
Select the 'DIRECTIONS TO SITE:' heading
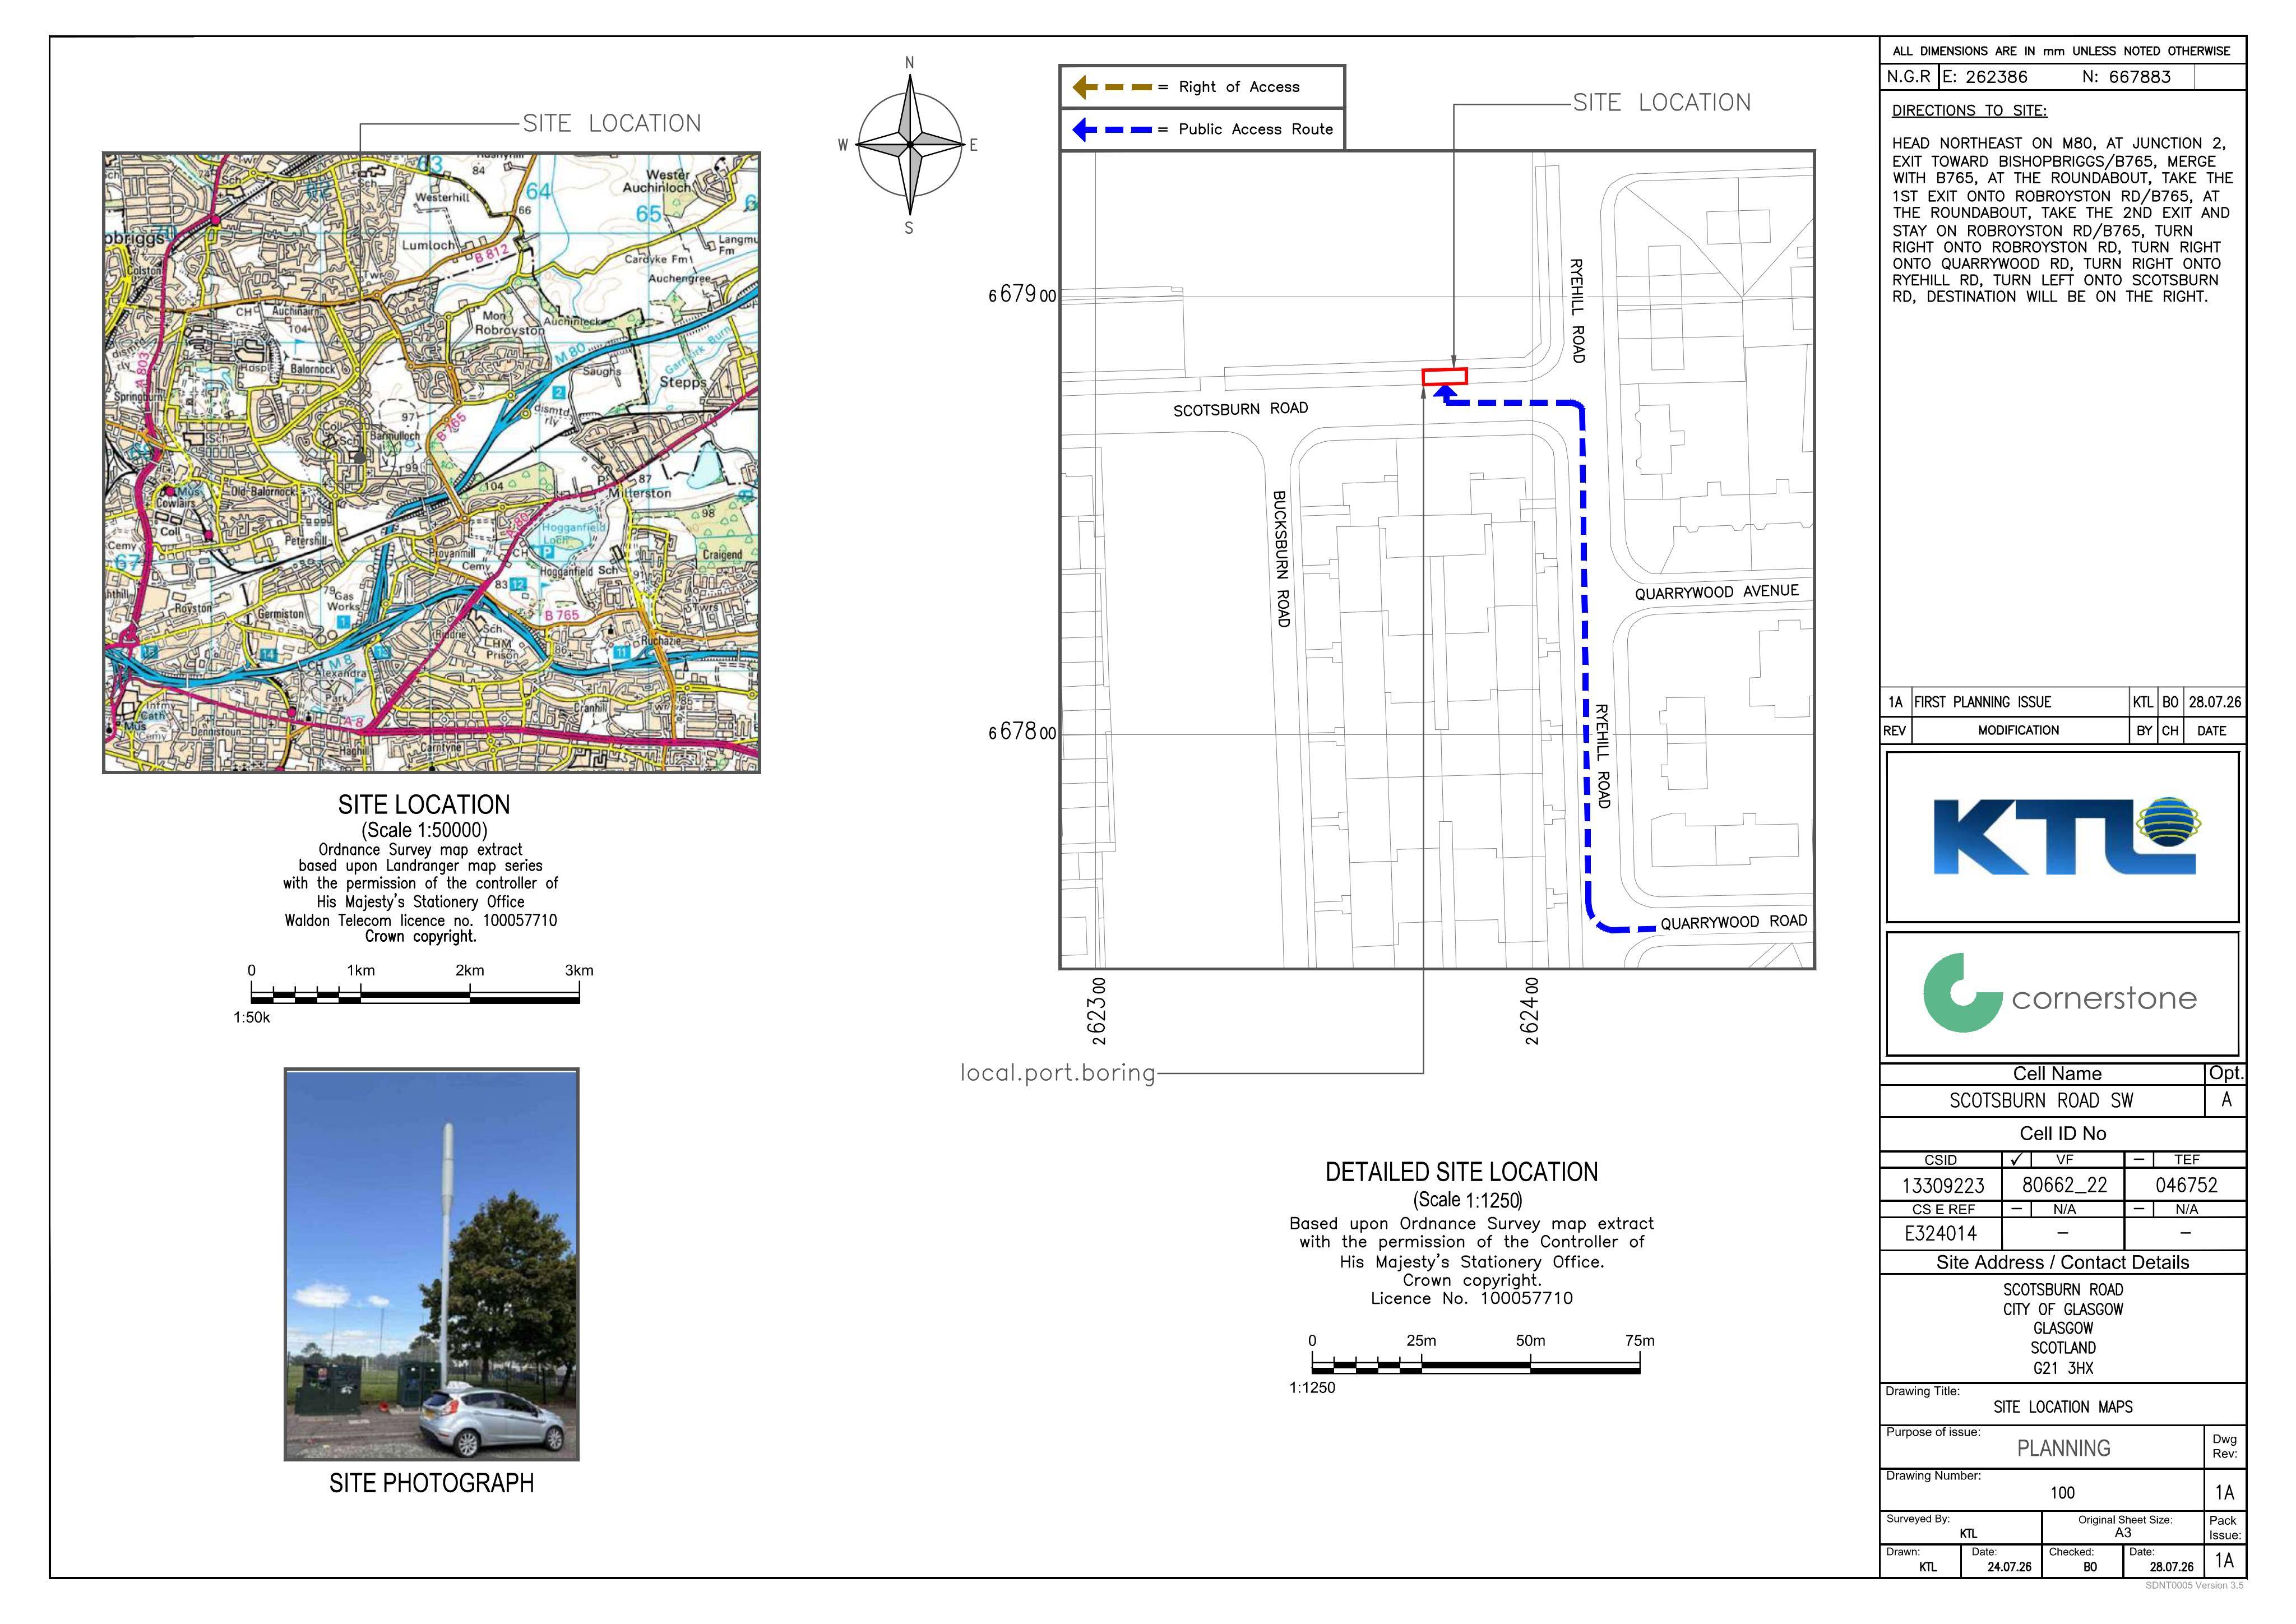1969,111
